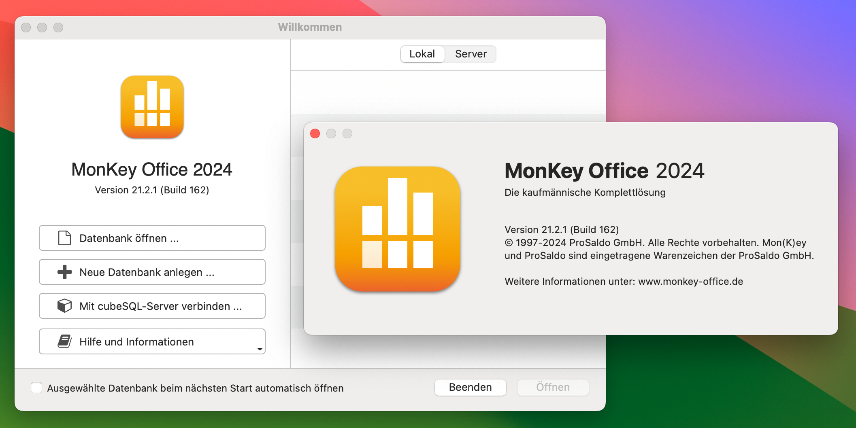This screenshot has height=428, width=856.
Task: Click version text under logo in Willkommen window
Action: [x=152, y=190]
